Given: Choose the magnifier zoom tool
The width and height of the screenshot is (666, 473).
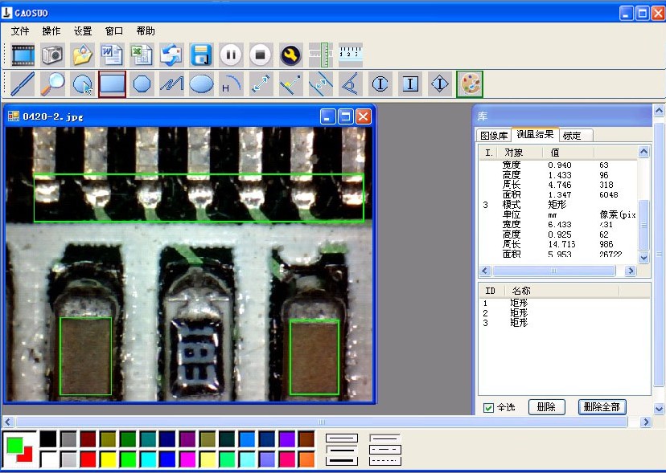Looking at the screenshot, I should (52, 84).
